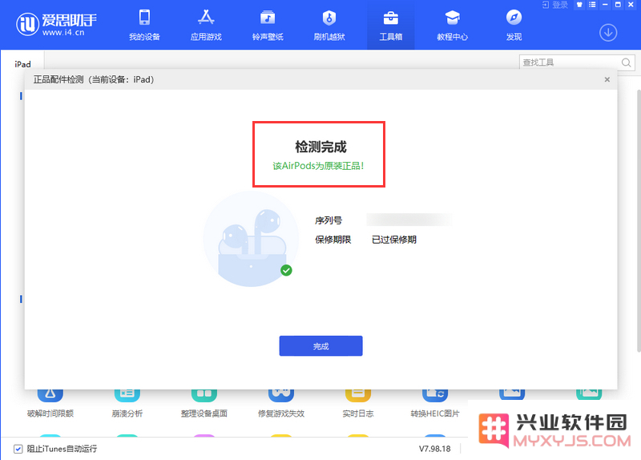Click the blue 完成 button
This screenshot has width=641, height=460.
pyautogui.click(x=321, y=346)
